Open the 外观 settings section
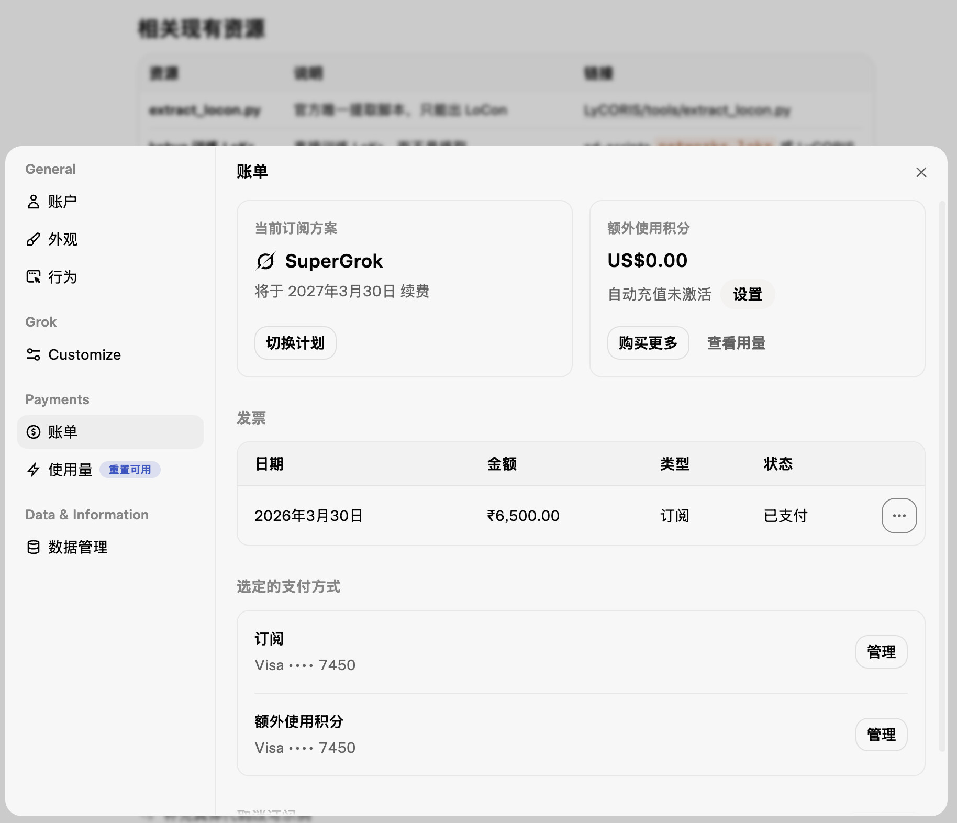The height and width of the screenshot is (823, 957). [x=110, y=239]
